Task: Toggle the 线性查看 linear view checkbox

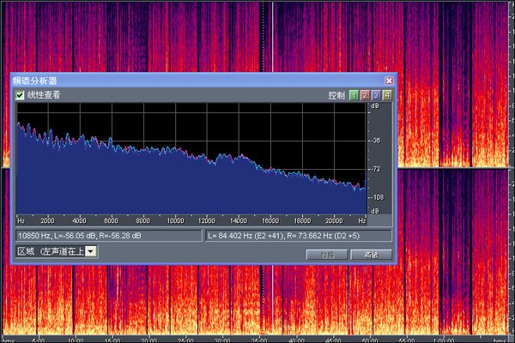Action: [x=20, y=95]
